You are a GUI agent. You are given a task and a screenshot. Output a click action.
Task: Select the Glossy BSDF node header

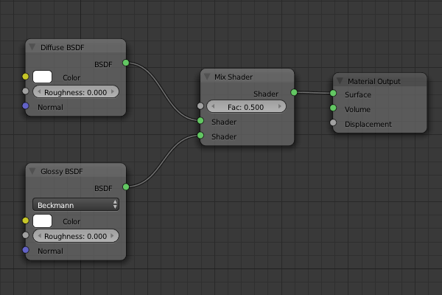[76, 171]
